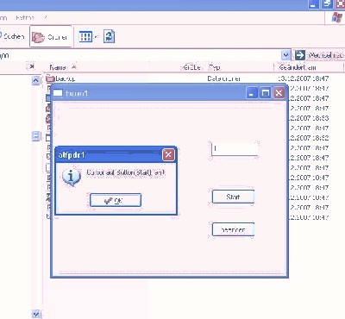Select the Backup folder name

[x=66, y=78]
